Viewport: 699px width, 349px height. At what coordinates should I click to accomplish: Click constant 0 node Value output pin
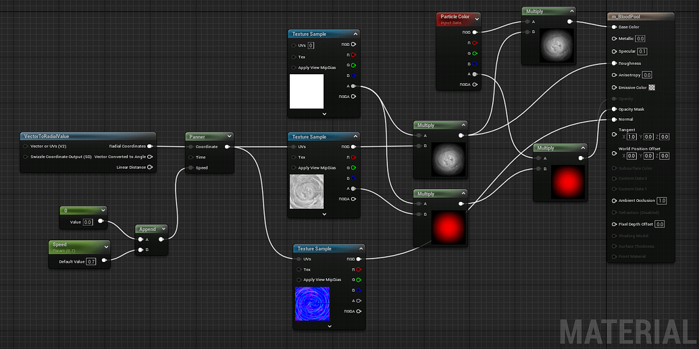(x=101, y=221)
